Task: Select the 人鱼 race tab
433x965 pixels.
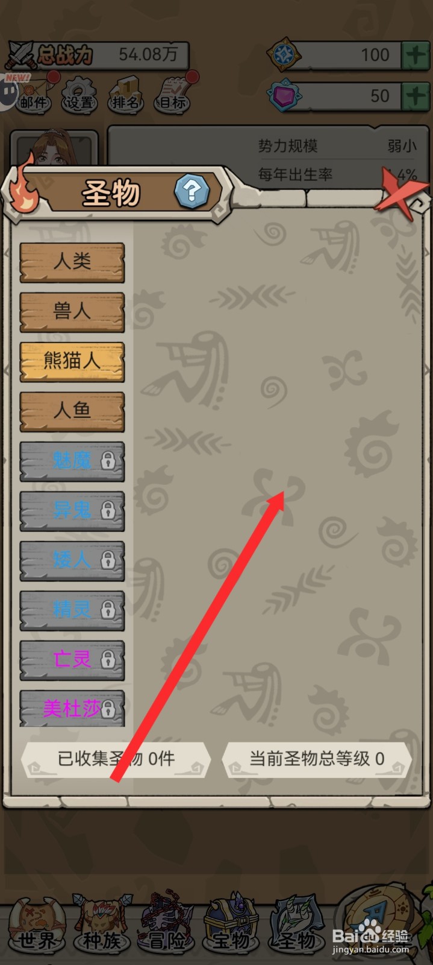Action: tap(72, 411)
